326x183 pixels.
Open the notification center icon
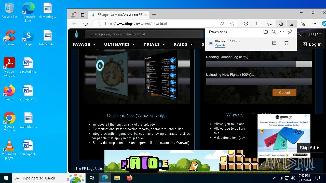(x=318, y=178)
